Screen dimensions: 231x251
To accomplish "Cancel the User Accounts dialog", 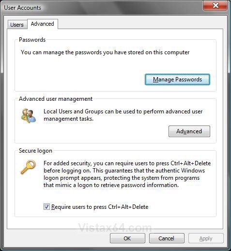I will click(x=167, y=238).
